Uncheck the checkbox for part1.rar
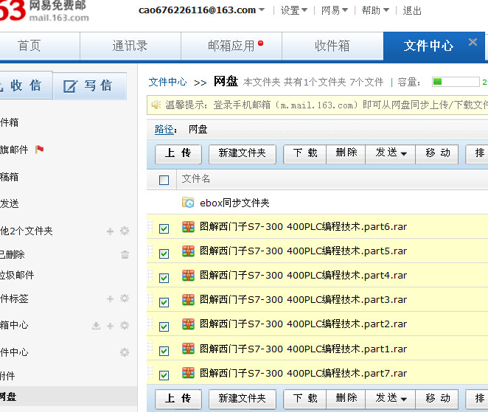This screenshot has width=488, height=412. coord(164,351)
